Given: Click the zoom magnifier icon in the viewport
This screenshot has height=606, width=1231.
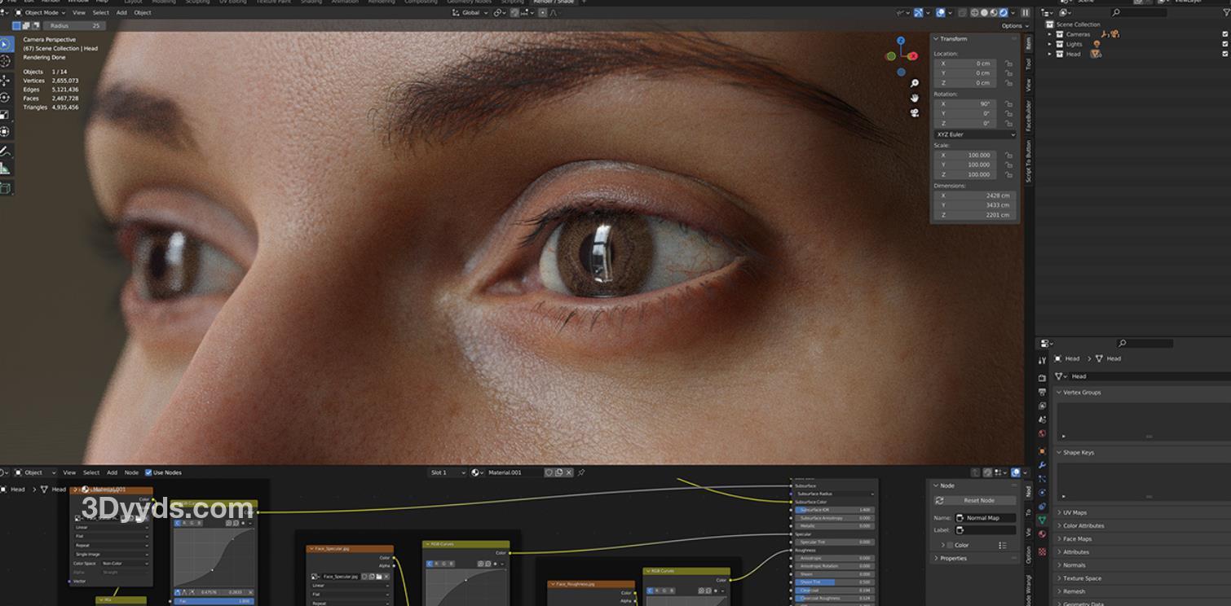Looking at the screenshot, I should 915,84.
